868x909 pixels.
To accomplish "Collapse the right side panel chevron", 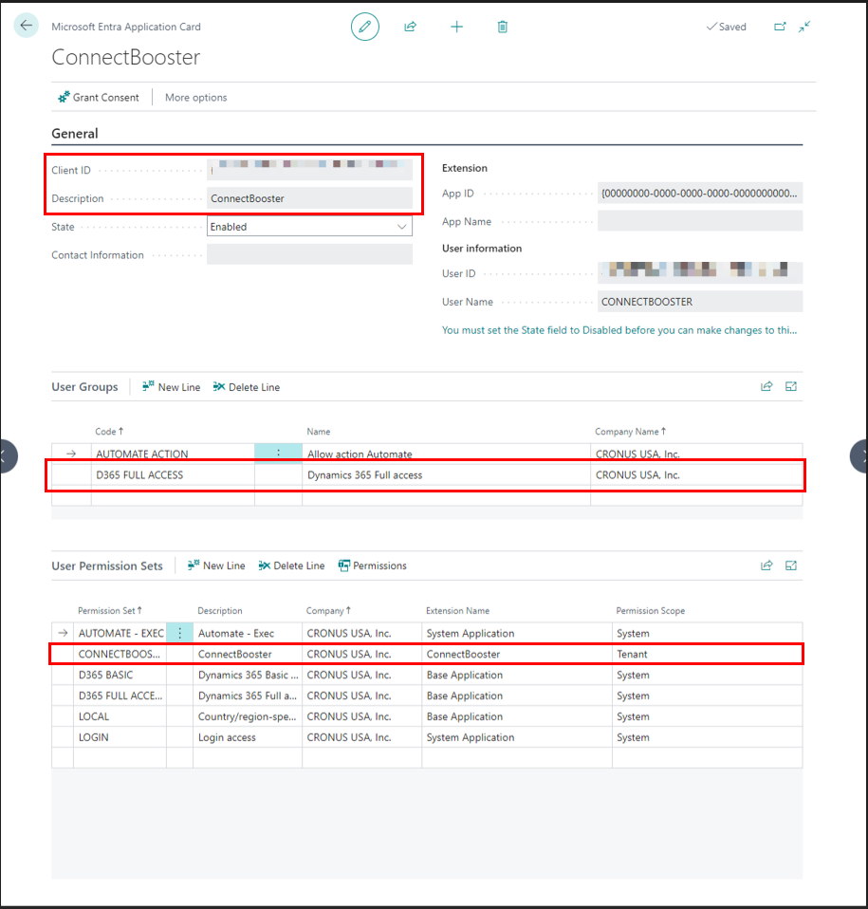I will (859, 456).
